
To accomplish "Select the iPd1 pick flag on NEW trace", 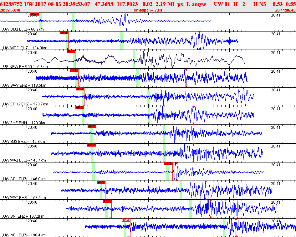I will pos(71,51).
